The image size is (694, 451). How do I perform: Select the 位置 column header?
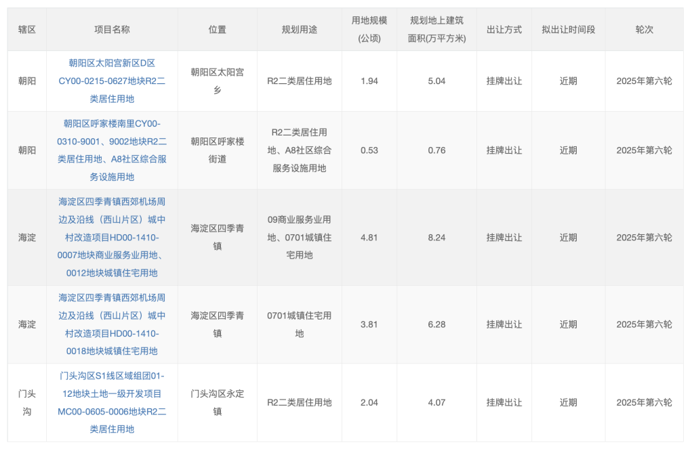pos(218,30)
